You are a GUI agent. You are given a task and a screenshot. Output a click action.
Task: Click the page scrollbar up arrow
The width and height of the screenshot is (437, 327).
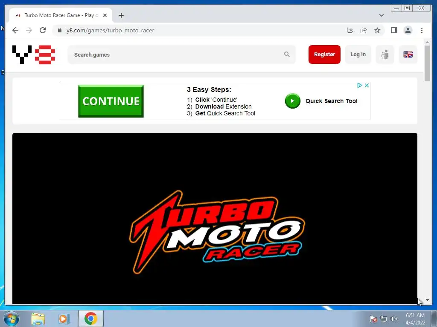tap(427, 43)
